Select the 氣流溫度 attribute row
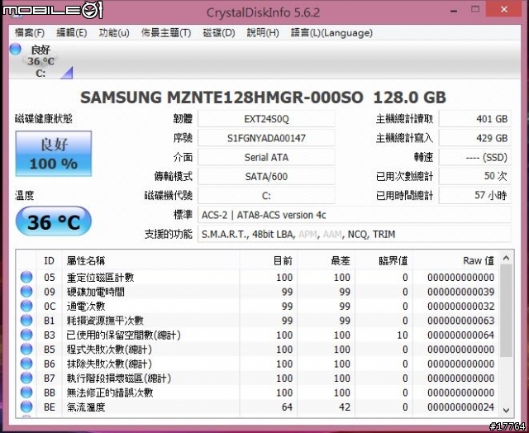The width and height of the screenshot is (529, 433). pos(258,407)
